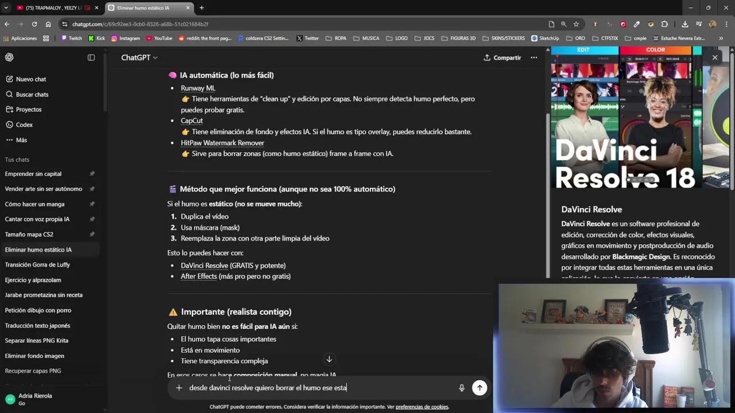Go back in browser history
This screenshot has height=413, width=735.
(7, 24)
